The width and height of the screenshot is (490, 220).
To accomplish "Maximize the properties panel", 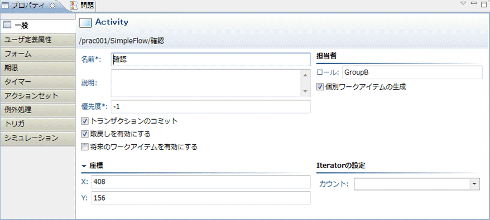I will (x=483, y=3).
